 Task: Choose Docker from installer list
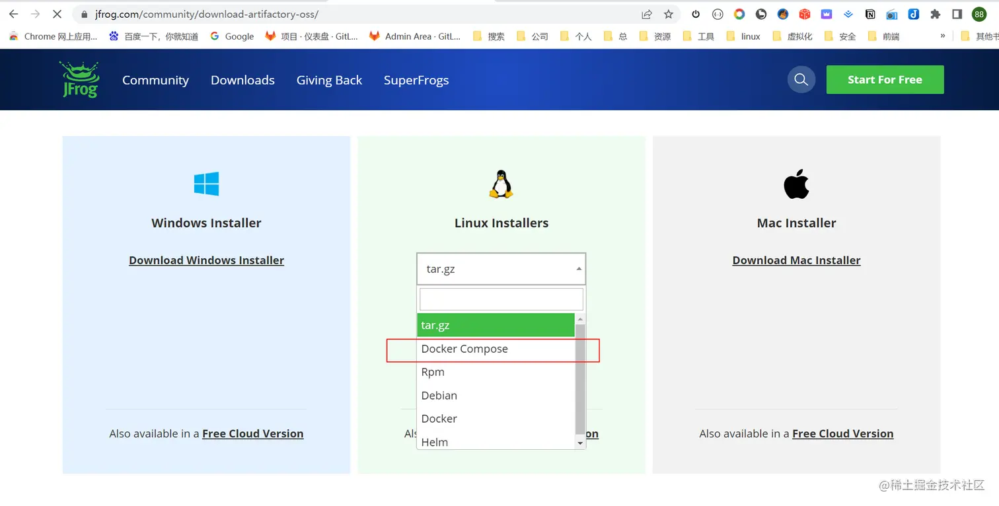[496, 418]
